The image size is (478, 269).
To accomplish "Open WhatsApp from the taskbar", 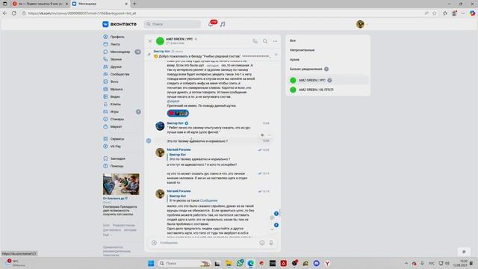I will click(x=240, y=263).
